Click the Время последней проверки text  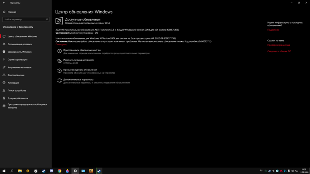click(x=88, y=23)
